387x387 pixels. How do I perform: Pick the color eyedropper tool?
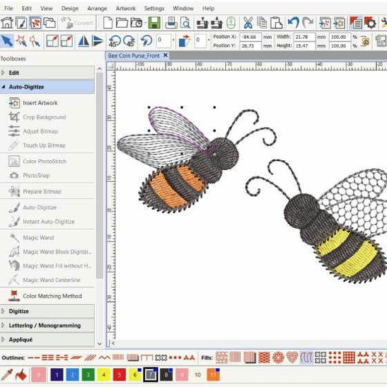[x=7, y=374]
